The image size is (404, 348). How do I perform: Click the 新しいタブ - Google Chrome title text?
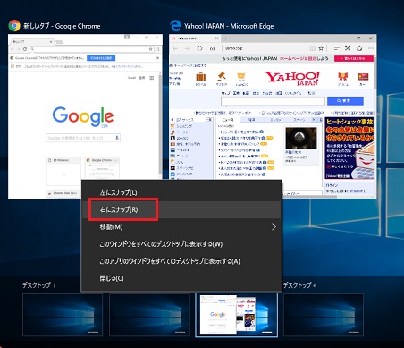(62, 26)
